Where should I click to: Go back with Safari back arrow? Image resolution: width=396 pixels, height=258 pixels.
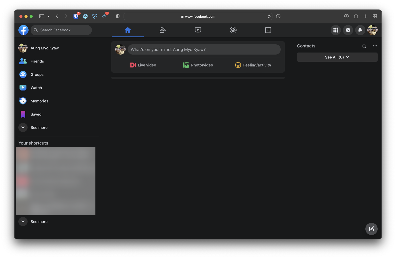(x=57, y=16)
